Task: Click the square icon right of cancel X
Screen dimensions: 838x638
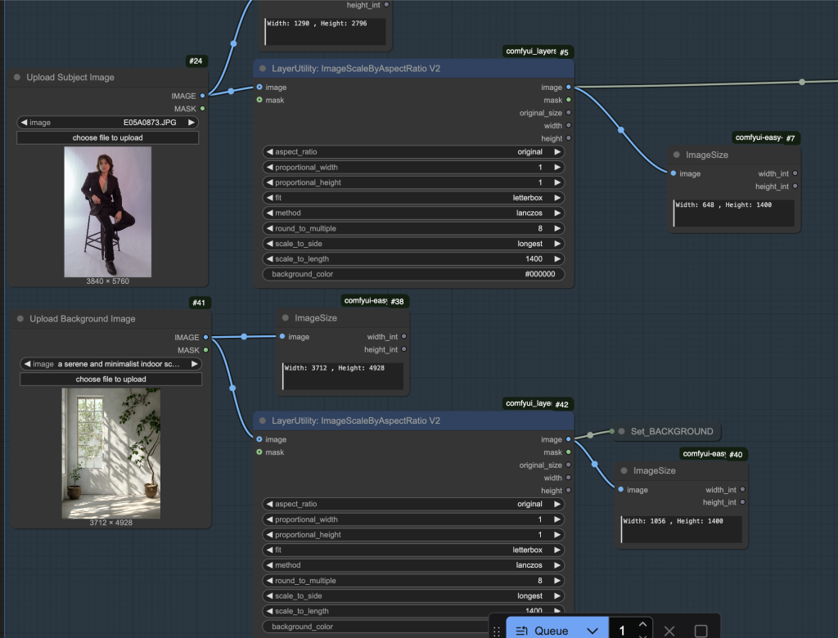Action: click(701, 631)
